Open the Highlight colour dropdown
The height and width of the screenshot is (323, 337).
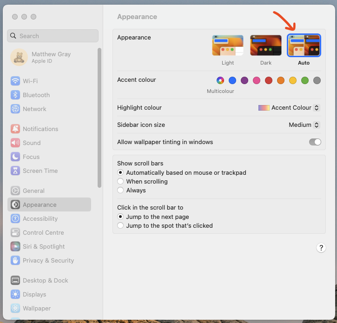tap(289, 107)
